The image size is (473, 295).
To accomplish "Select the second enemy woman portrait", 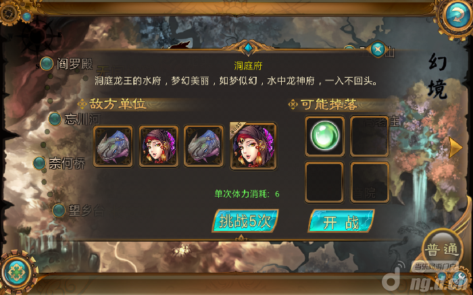I will (158, 146).
